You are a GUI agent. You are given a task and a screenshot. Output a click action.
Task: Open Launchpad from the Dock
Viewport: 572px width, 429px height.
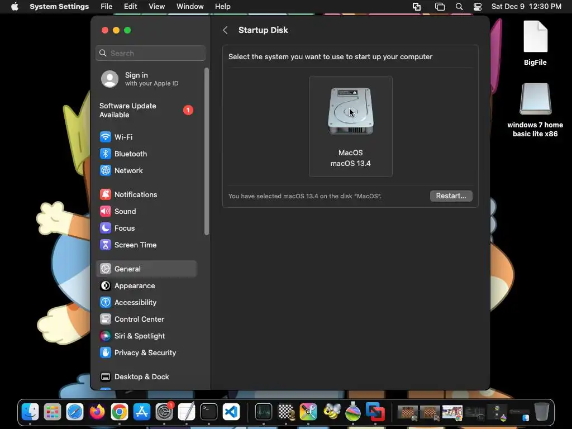pyautogui.click(x=53, y=412)
